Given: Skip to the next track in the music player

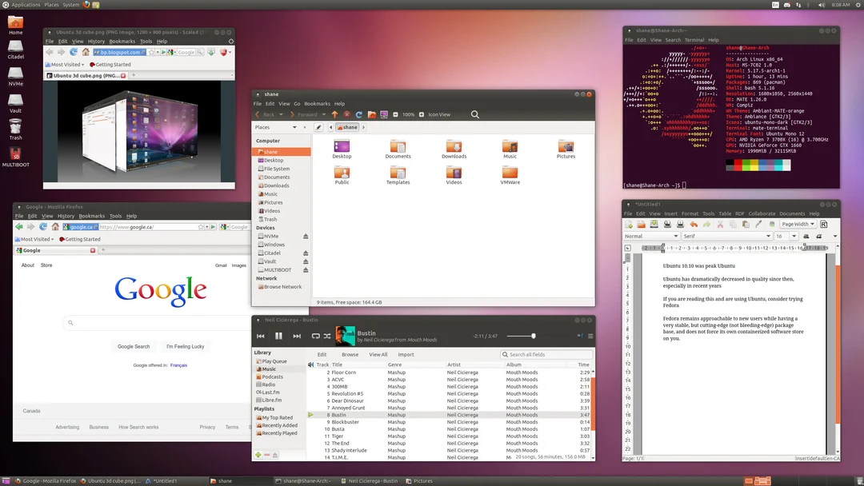Looking at the screenshot, I should coord(297,336).
